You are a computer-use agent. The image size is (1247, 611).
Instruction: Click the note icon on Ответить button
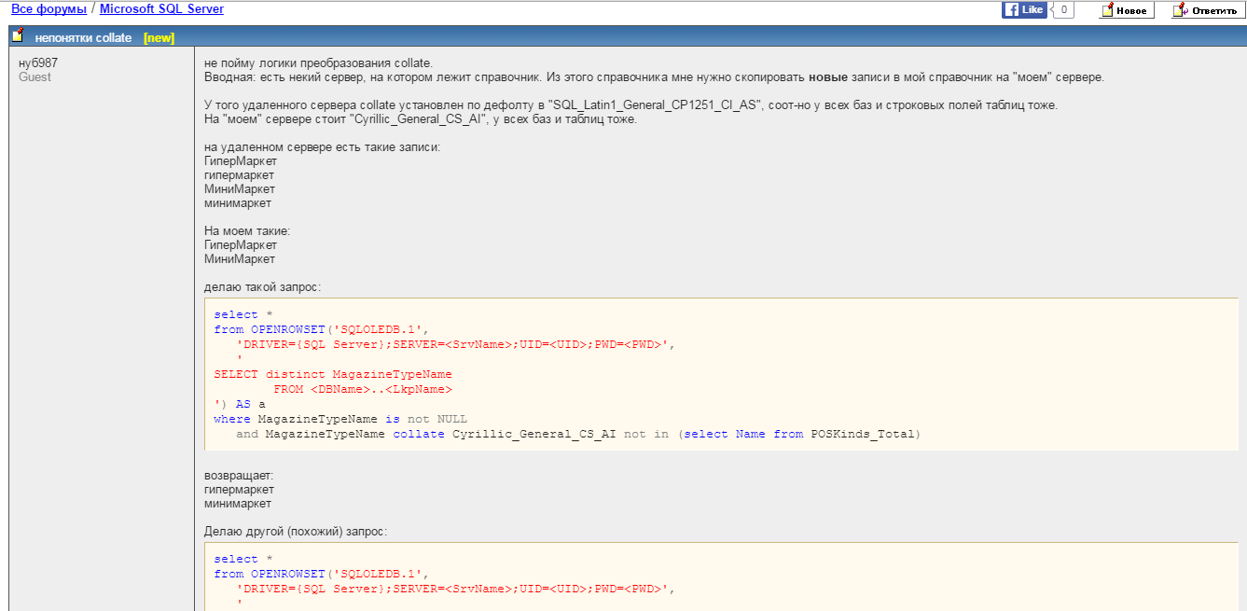[1180, 10]
